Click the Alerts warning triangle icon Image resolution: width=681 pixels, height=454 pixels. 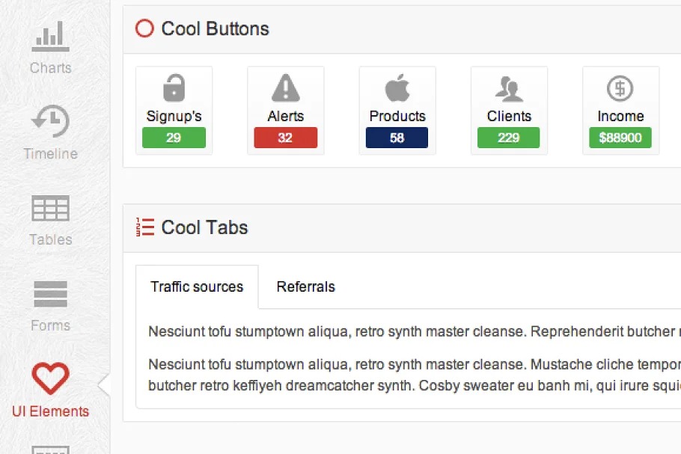point(285,89)
